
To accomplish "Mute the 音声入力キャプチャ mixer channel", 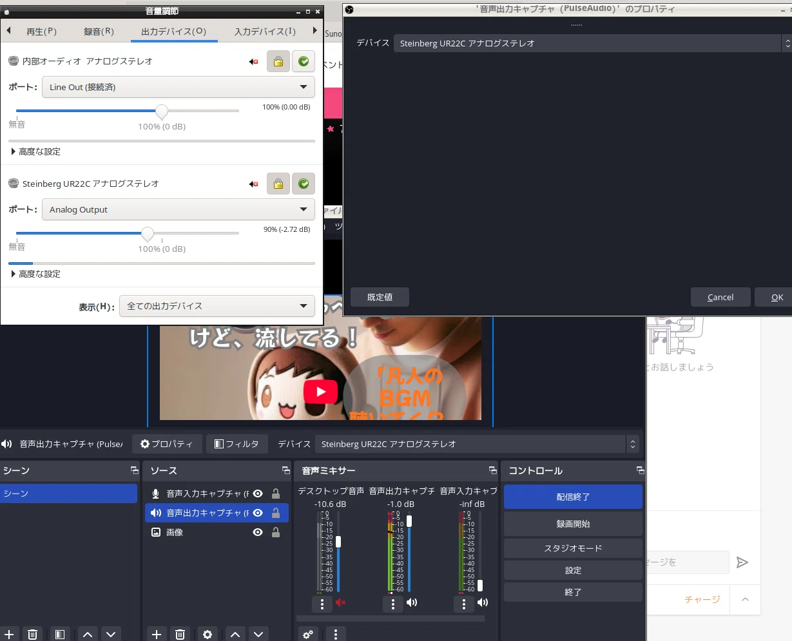I will 483,603.
